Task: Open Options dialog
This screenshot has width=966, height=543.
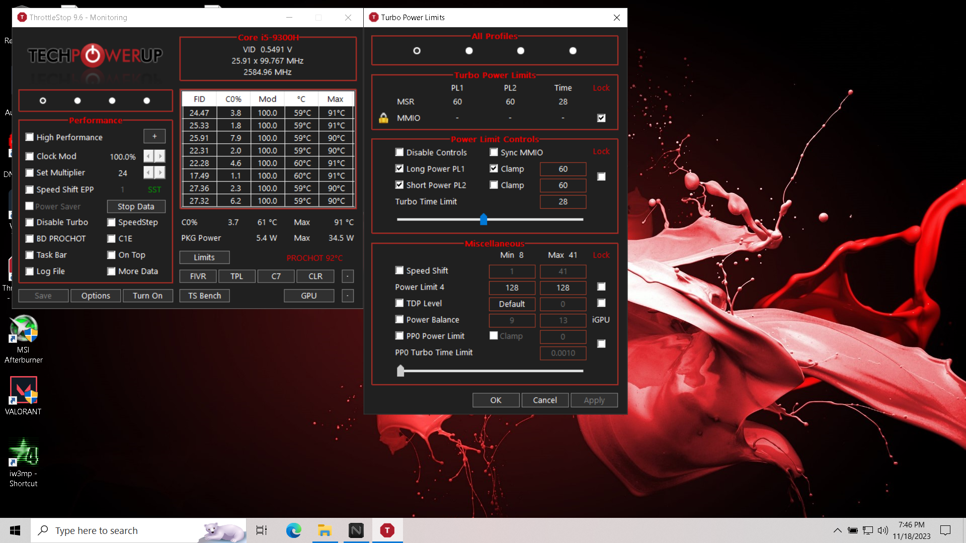Action: (96, 296)
